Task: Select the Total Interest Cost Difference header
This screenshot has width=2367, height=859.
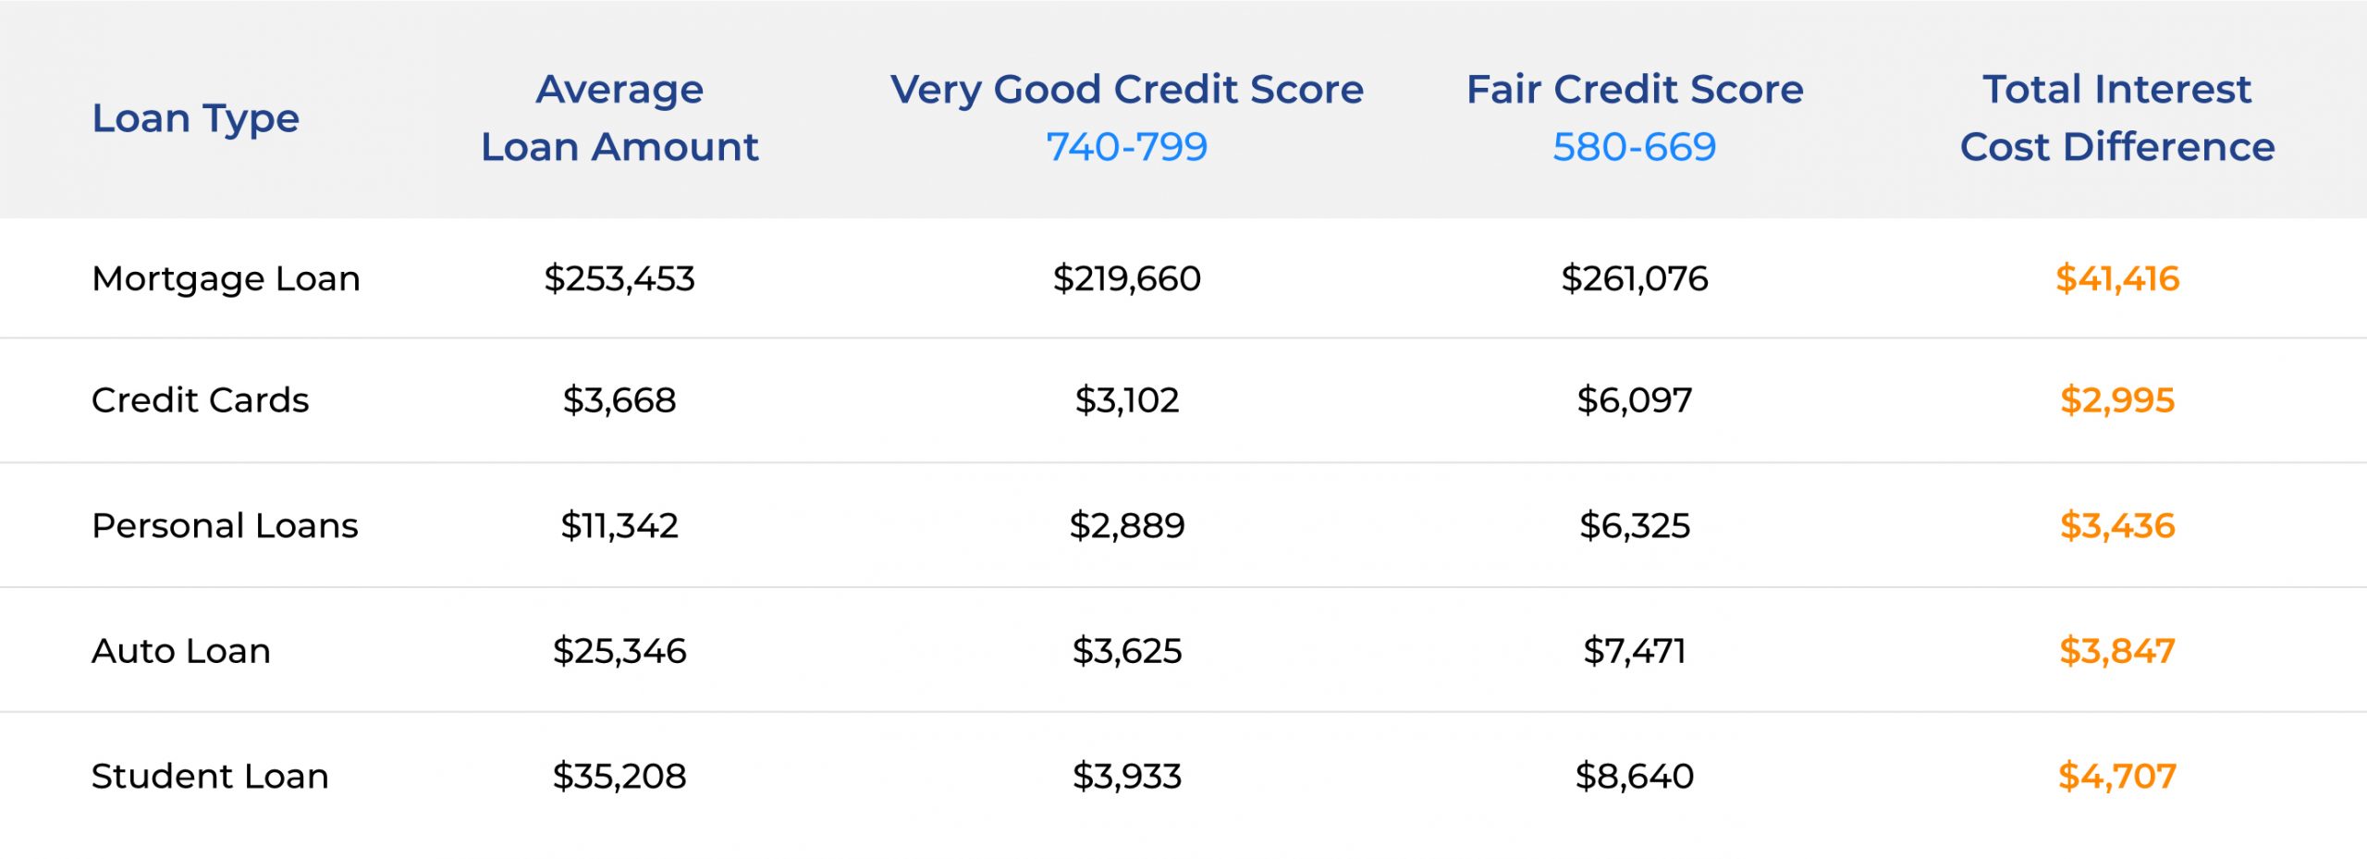Action: coord(2116,117)
